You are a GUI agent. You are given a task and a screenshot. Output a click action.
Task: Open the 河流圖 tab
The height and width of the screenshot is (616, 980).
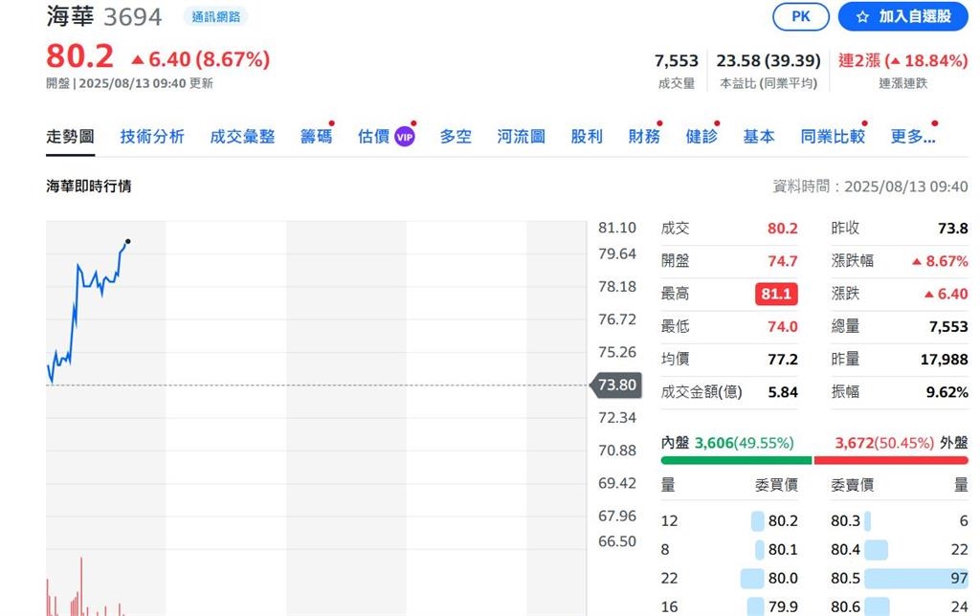click(520, 136)
